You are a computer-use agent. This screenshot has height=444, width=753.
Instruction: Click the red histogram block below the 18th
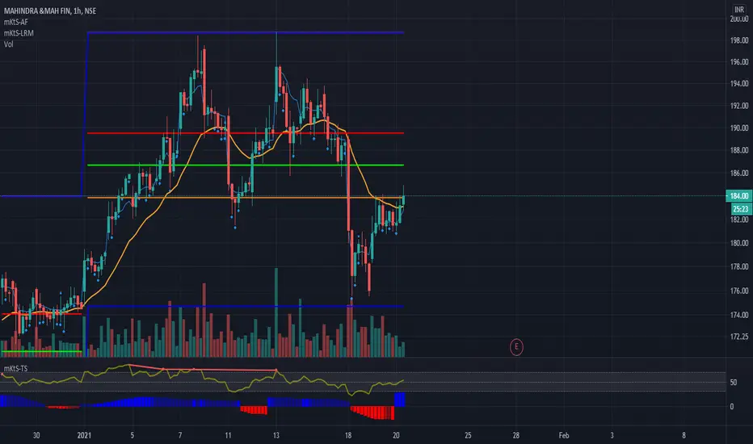tap(372, 413)
